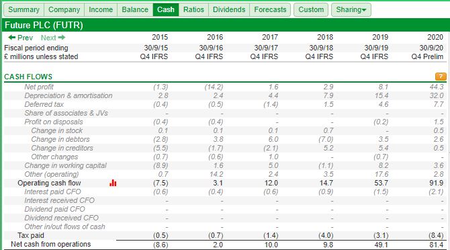Click the CASH FLOWS section heading

point(28,77)
